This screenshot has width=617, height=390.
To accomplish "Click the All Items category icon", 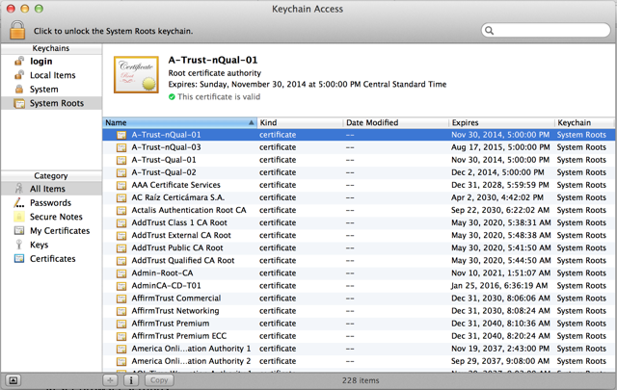I will pos(19,189).
